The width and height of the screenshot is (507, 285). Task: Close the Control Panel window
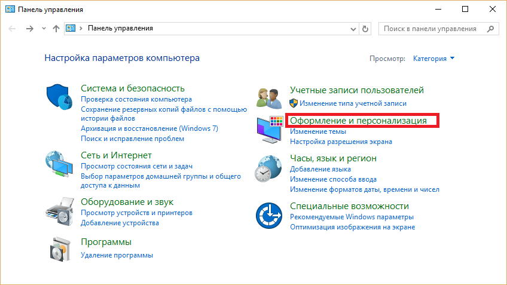click(x=492, y=10)
